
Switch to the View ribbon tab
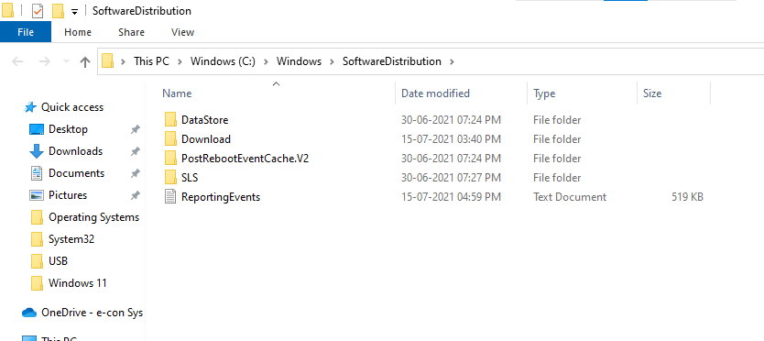[182, 32]
